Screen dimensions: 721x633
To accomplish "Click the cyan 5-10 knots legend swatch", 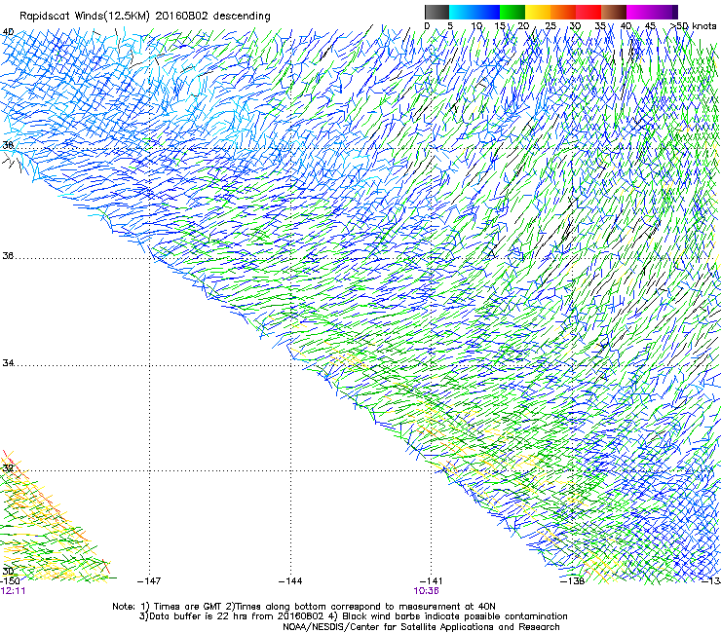I will click(461, 12).
